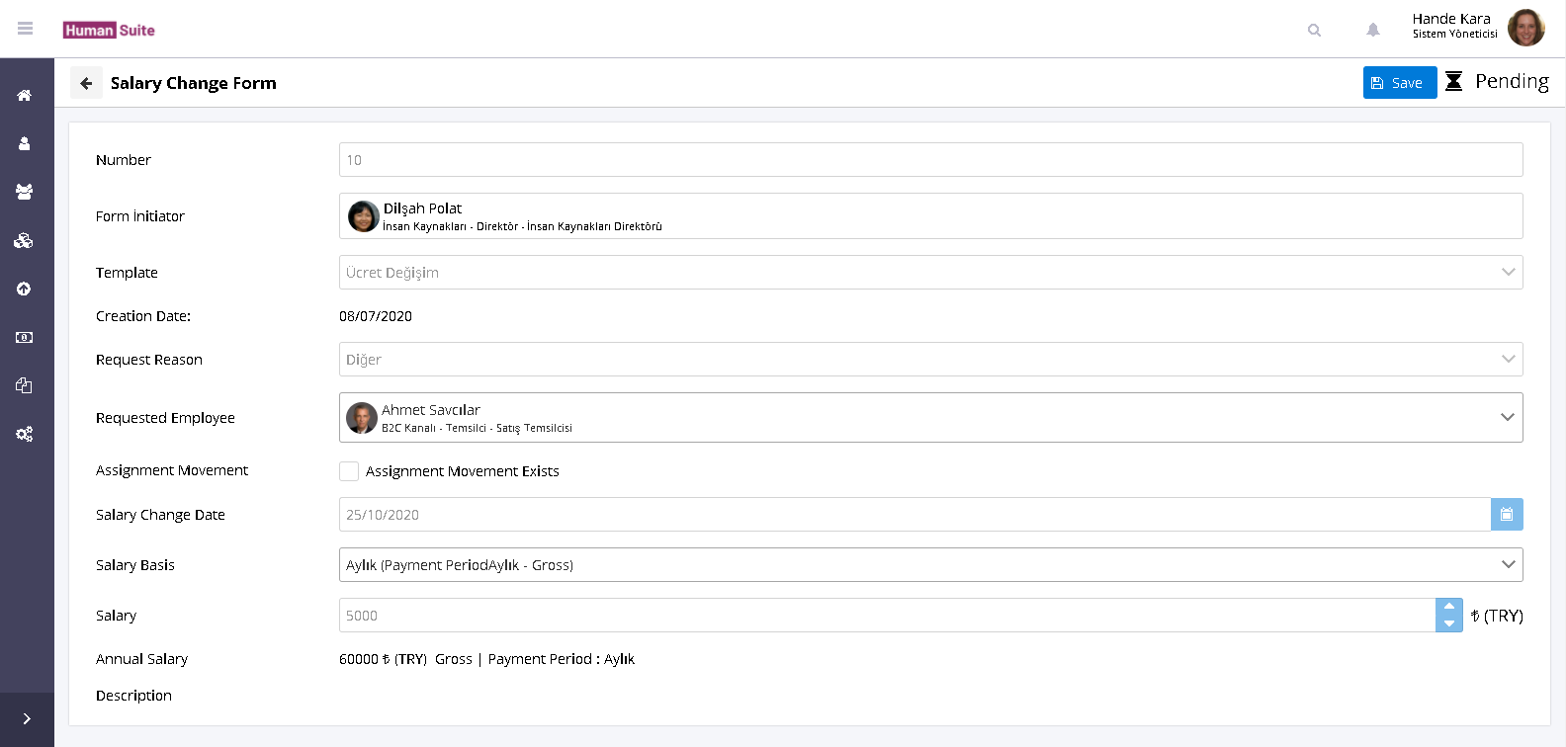Click the cubes icon in sidebar
The width and height of the screenshot is (1566, 747).
pyautogui.click(x=25, y=240)
